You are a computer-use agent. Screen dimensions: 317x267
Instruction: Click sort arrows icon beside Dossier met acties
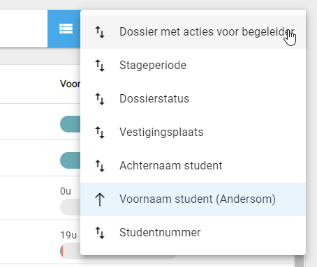click(x=100, y=32)
